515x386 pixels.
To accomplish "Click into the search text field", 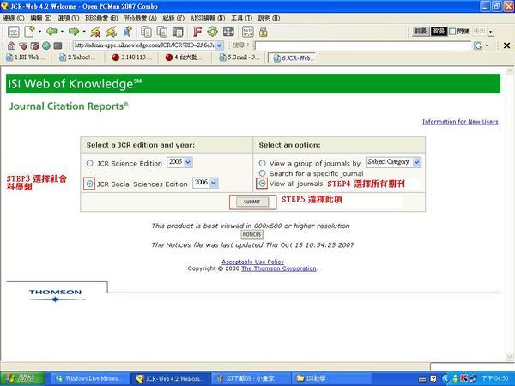I will [x=363, y=45].
